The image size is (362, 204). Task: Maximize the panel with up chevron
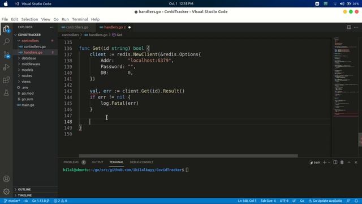(x=349, y=163)
